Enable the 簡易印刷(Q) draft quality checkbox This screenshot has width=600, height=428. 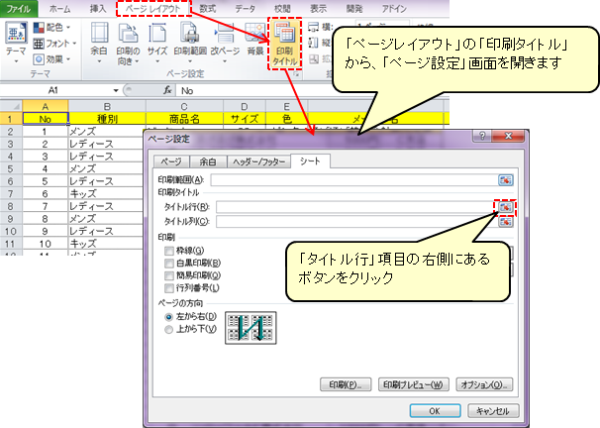pos(168,275)
